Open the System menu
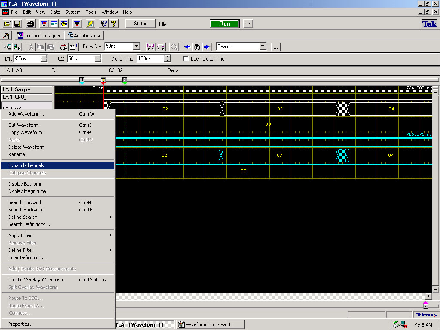Image resolution: width=440 pixels, height=330 pixels. [x=73, y=12]
